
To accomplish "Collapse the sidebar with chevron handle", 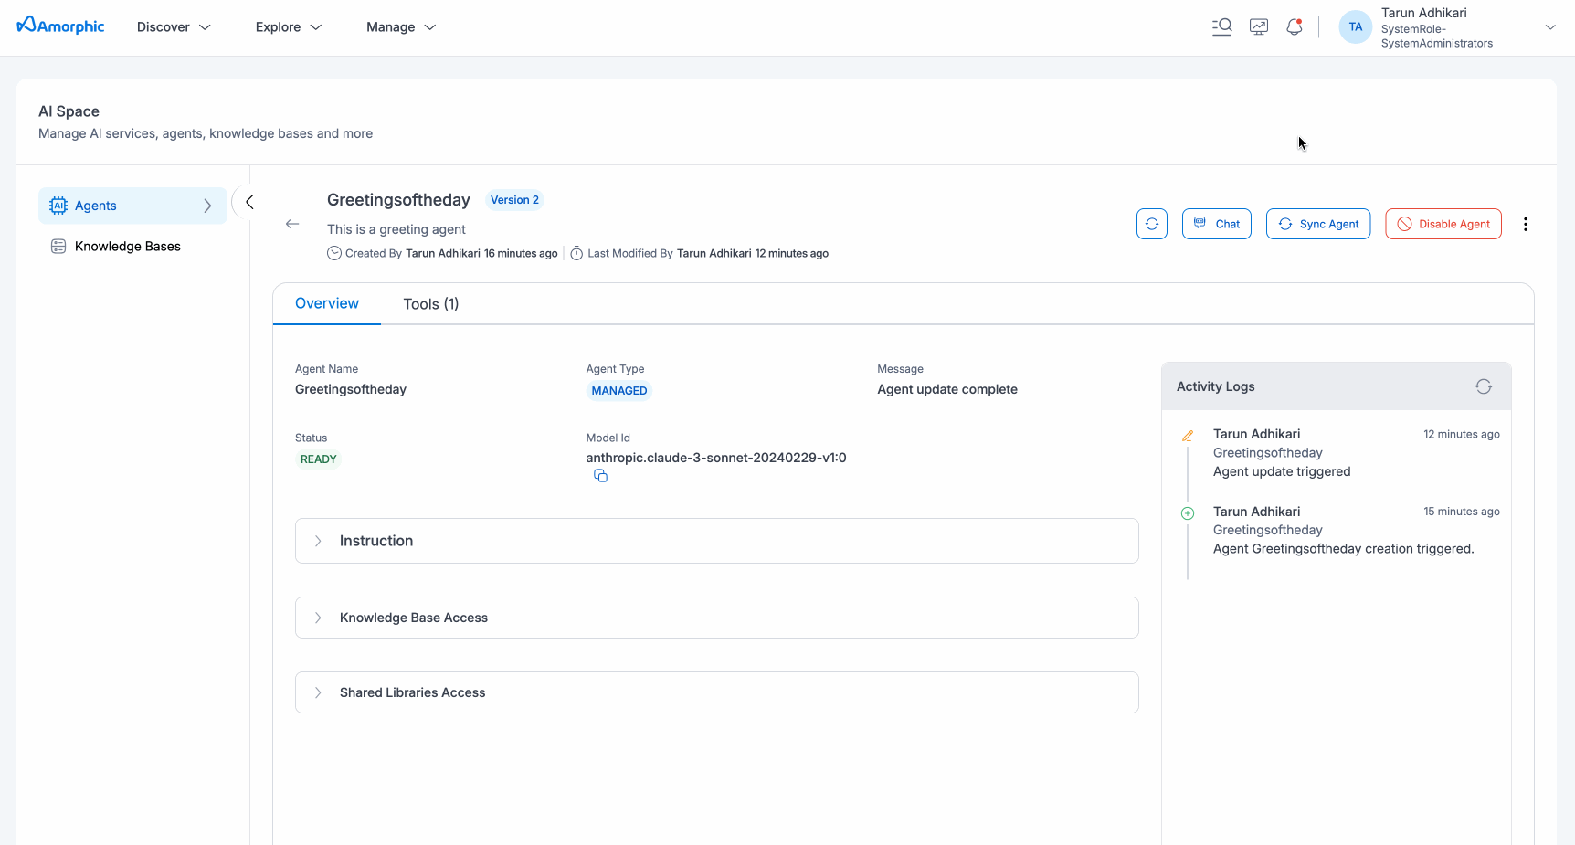I will coord(248,202).
